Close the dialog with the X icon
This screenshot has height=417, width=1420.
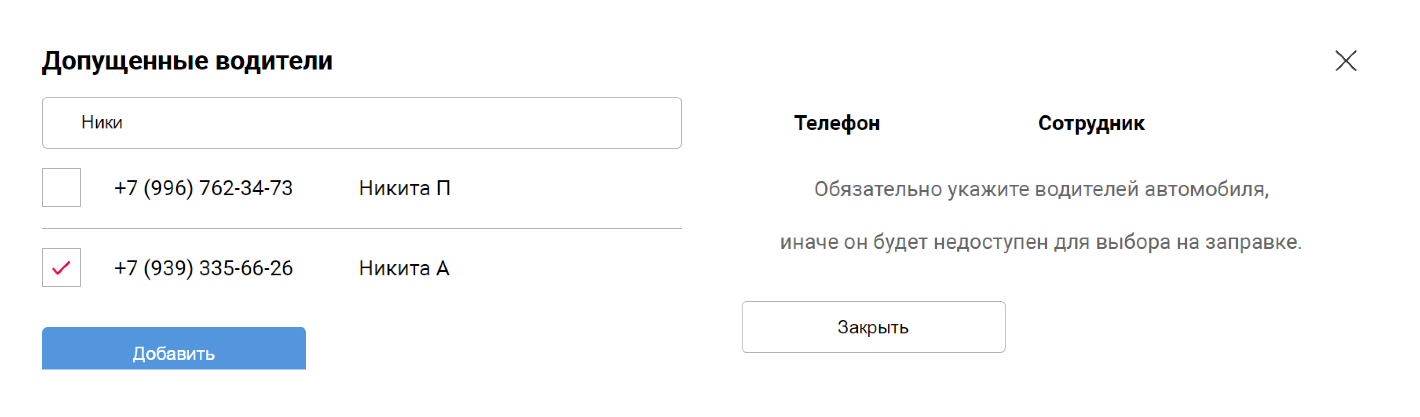coord(1345,61)
